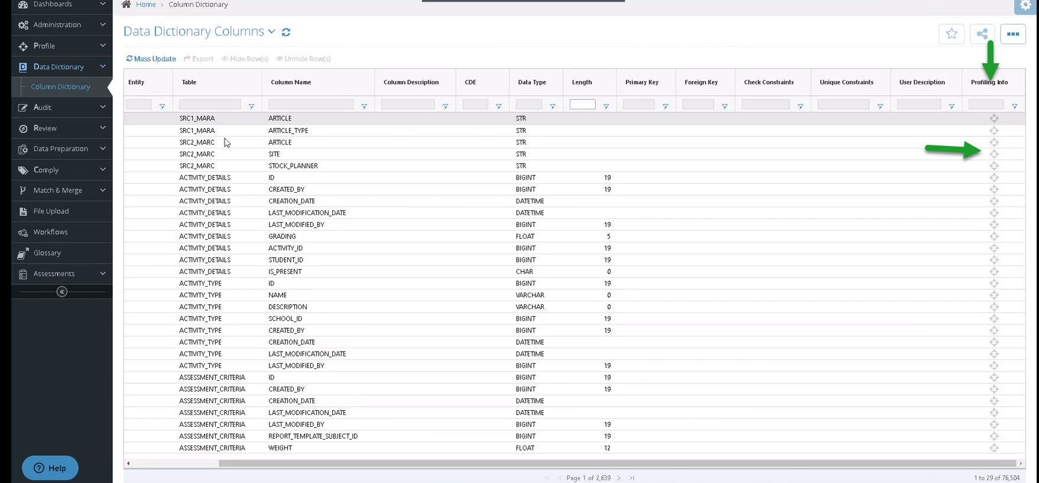Viewport: 1039px width, 483px height.
Task: Click filter icon for Unique Constraints column
Action: point(880,106)
